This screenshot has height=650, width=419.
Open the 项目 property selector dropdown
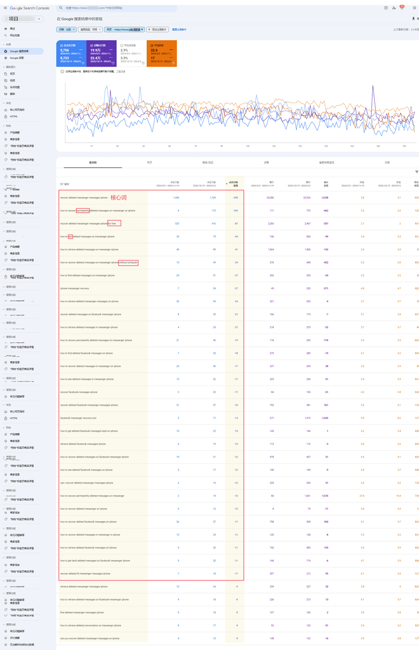point(25,19)
